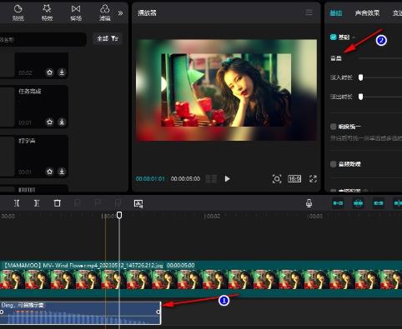Open the 全部 filter dropdown

pos(108,38)
